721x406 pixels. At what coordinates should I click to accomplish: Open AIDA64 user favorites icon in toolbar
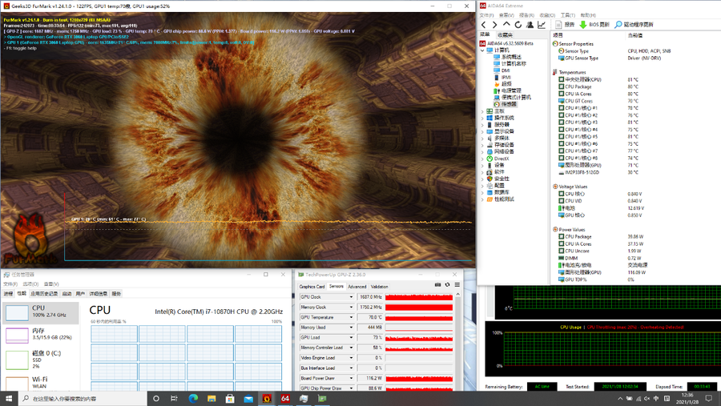tap(530, 25)
